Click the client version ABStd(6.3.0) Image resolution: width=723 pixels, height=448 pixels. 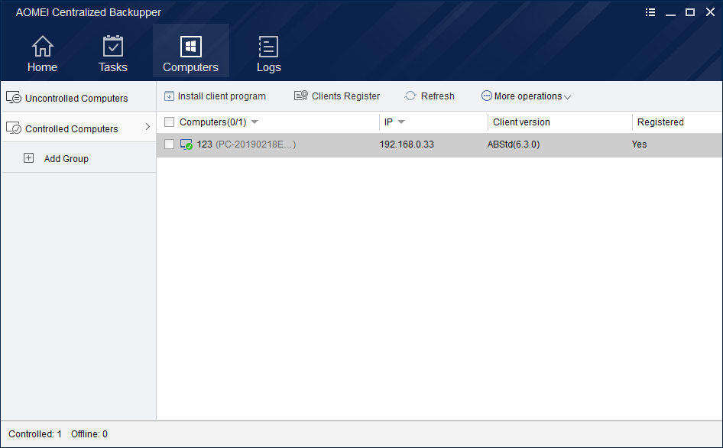[514, 144]
